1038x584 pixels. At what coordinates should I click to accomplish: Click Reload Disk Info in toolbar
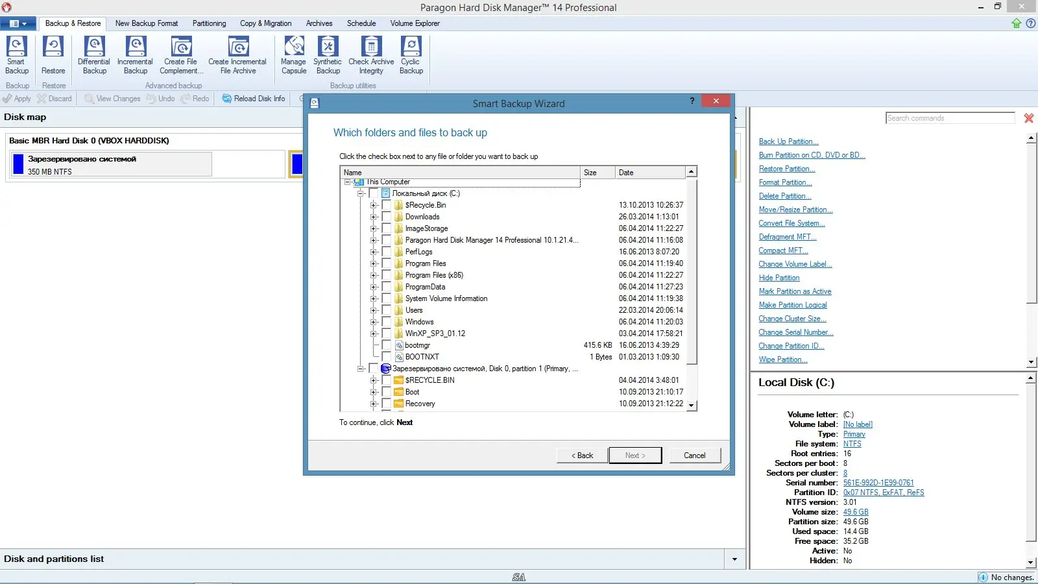tap(254, 99)
